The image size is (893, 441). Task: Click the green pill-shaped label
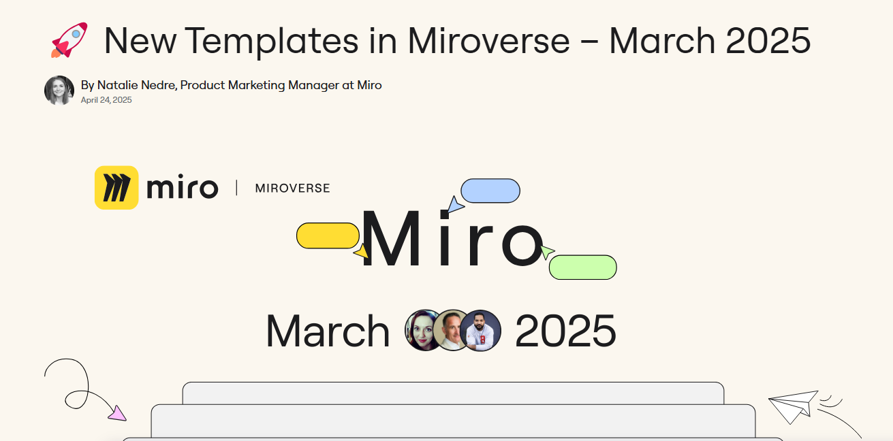pyautogui.click(x=582, y=267)
